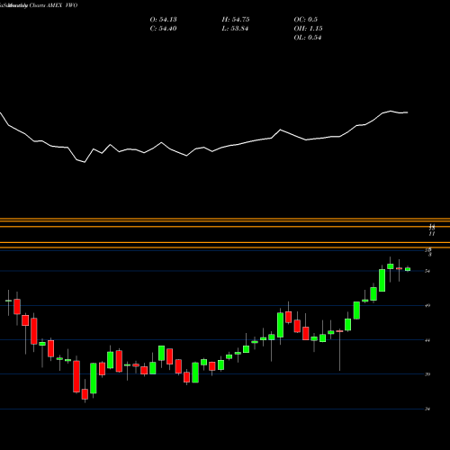Select the OL: 0.54 readout
Image resolution: width=450 pixels, height=450 pixels.
(308, 38)
